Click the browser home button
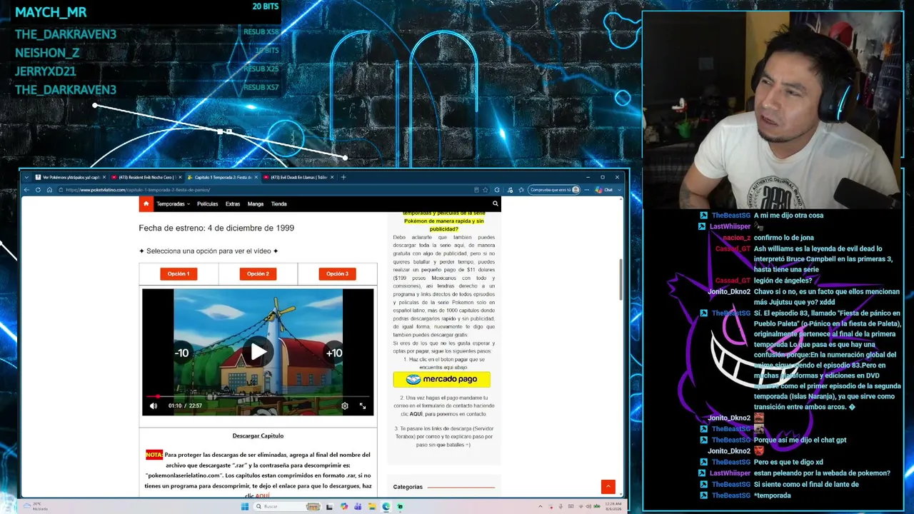Screen dimensions: 914x514 coord(49,190)
